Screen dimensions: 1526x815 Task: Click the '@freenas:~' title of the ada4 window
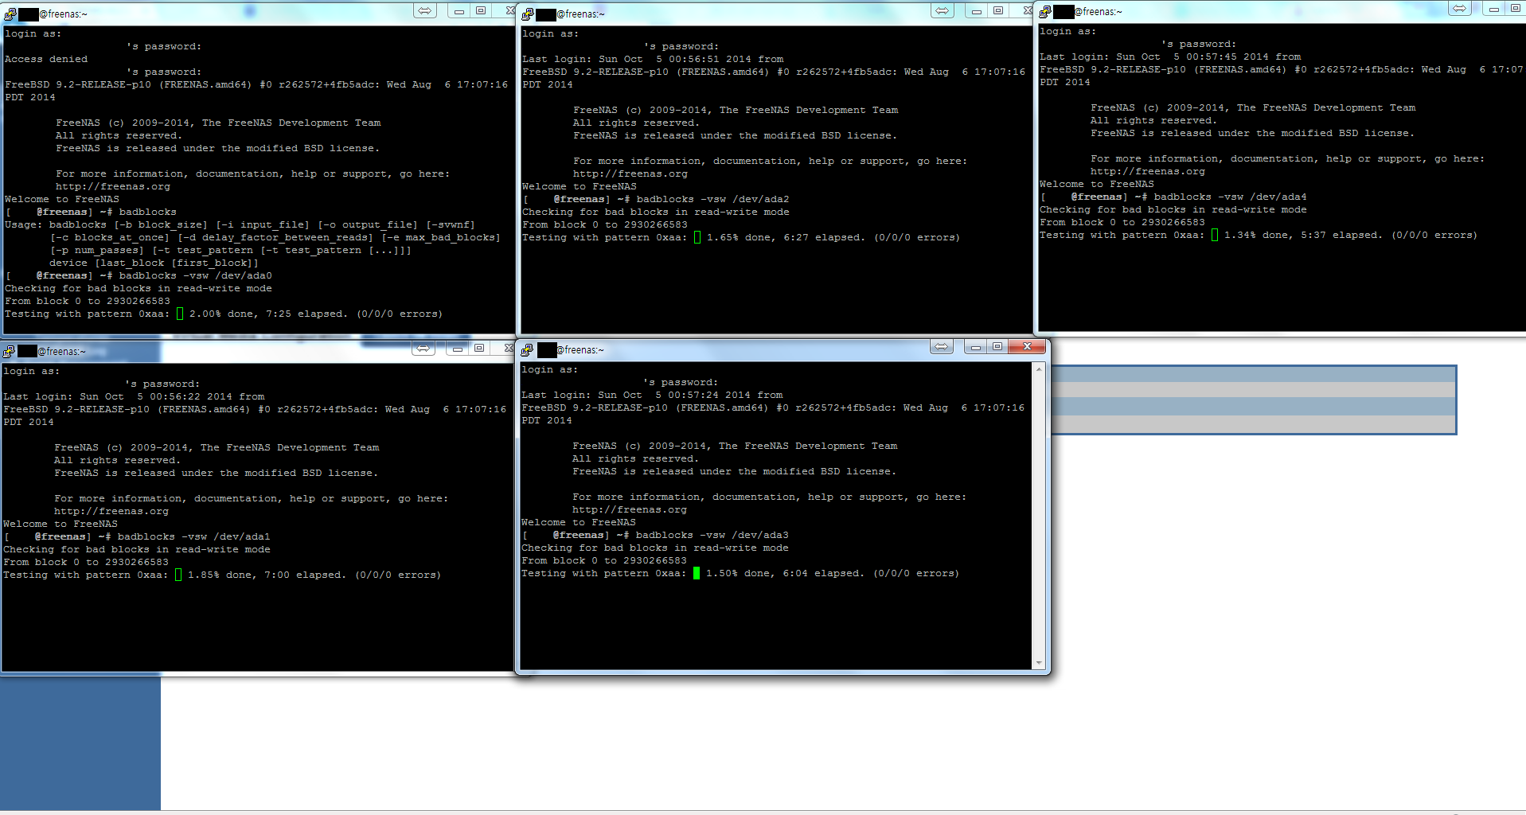[1099, 12]
